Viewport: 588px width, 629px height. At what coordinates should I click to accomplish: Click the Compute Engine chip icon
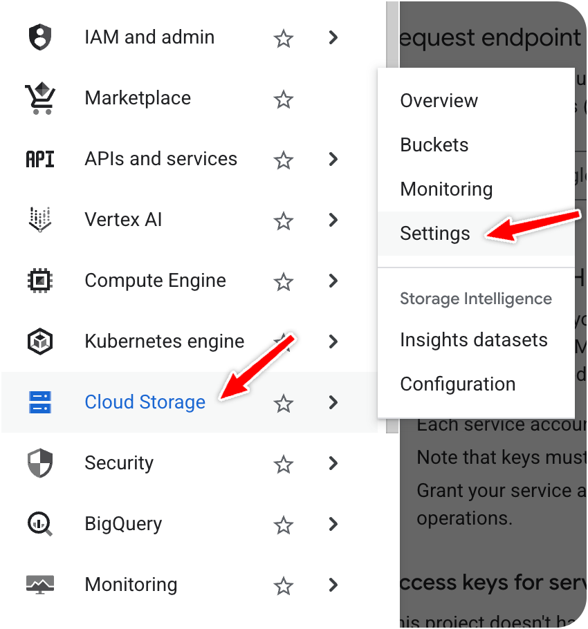(40, 281)
